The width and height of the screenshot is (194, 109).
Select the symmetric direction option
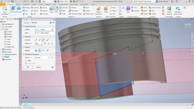[x=43, y=40]
